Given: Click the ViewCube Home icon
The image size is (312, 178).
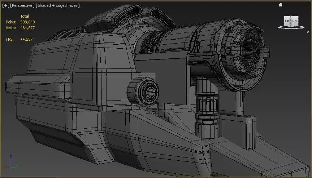Looking at the screenshot, I should 281,5.
